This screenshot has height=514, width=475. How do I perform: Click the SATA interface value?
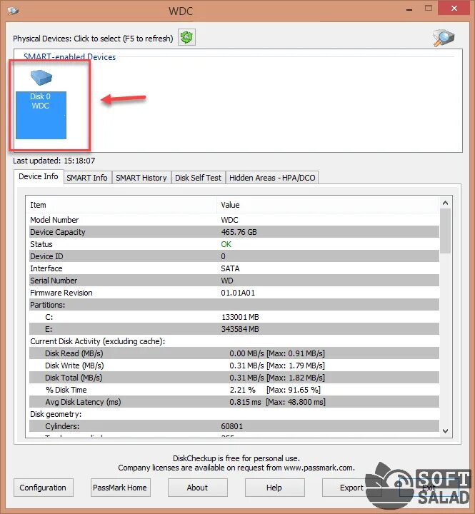[x=230, y=268]
